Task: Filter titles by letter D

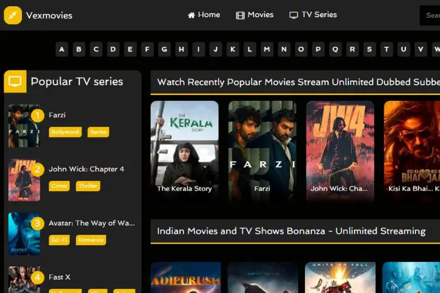Action: point(113,49)
